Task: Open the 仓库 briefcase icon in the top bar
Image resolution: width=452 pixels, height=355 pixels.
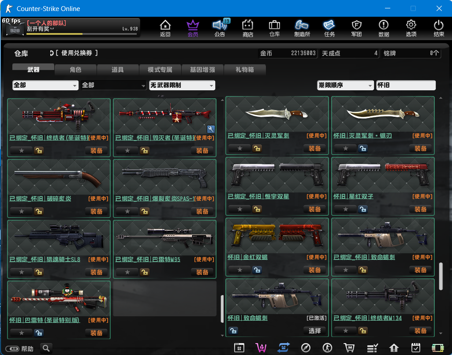Action: tap(274, 28)
